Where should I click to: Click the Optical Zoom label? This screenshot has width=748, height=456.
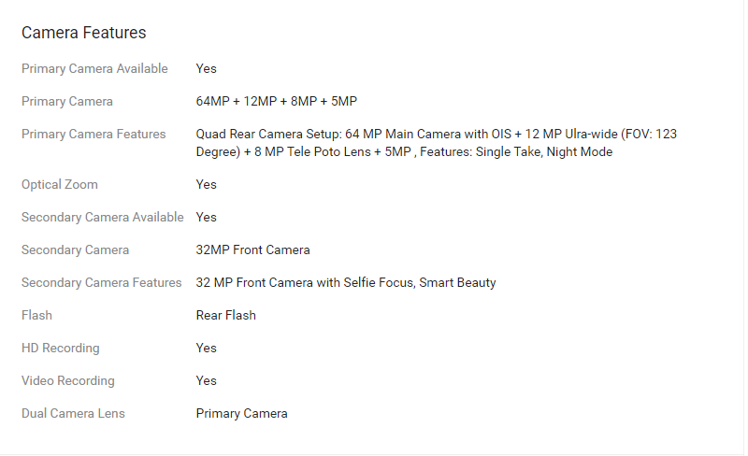(x=60, y=184)
